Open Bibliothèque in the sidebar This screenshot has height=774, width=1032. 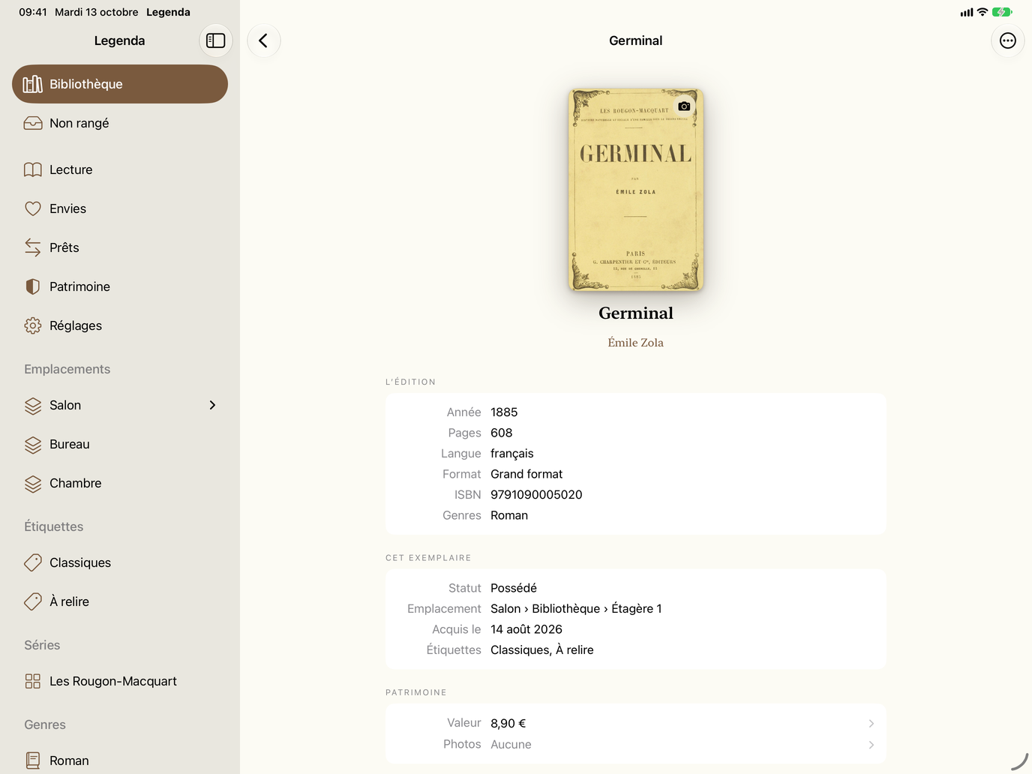coord(120,84)
